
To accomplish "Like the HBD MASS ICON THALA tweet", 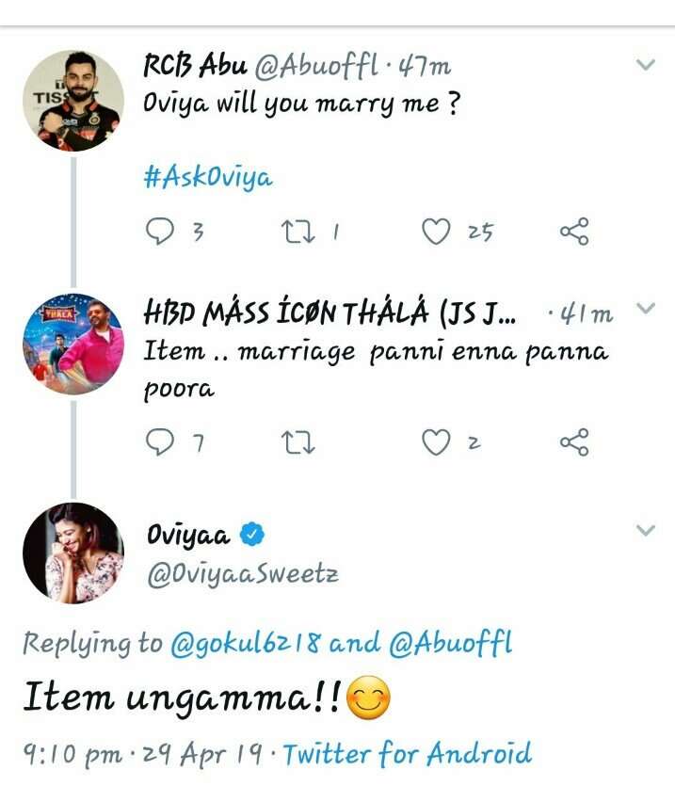I will (x=435, y=441).
